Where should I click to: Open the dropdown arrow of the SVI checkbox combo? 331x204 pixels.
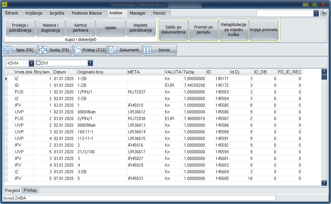(x=90, y=63)
